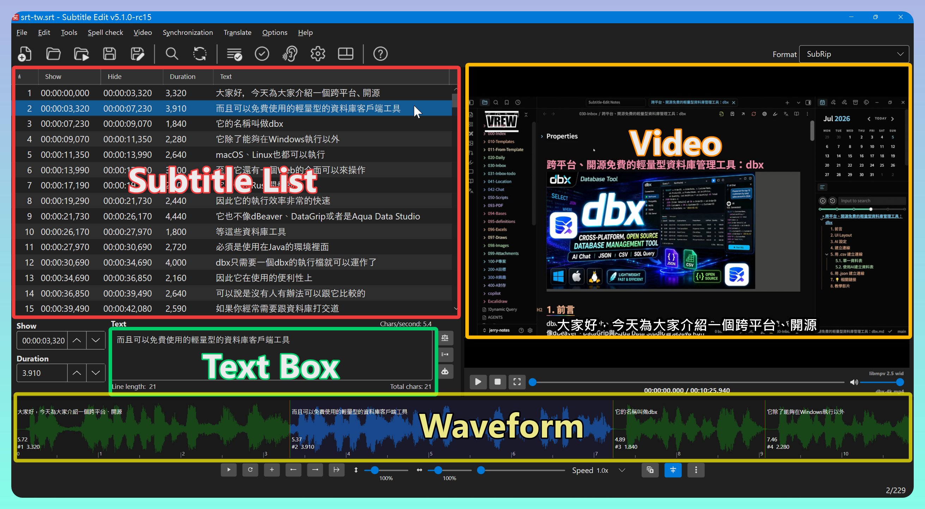Click the set end and go next button
The height and width of the screenshot is (509, 925).
336,470
